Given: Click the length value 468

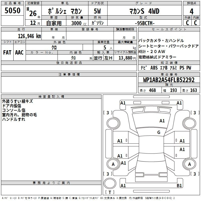Looking at the screenshot, I should click(153, 90).
